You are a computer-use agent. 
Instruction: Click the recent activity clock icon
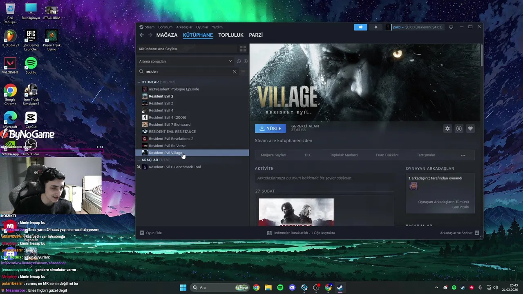tap(239, 61)
